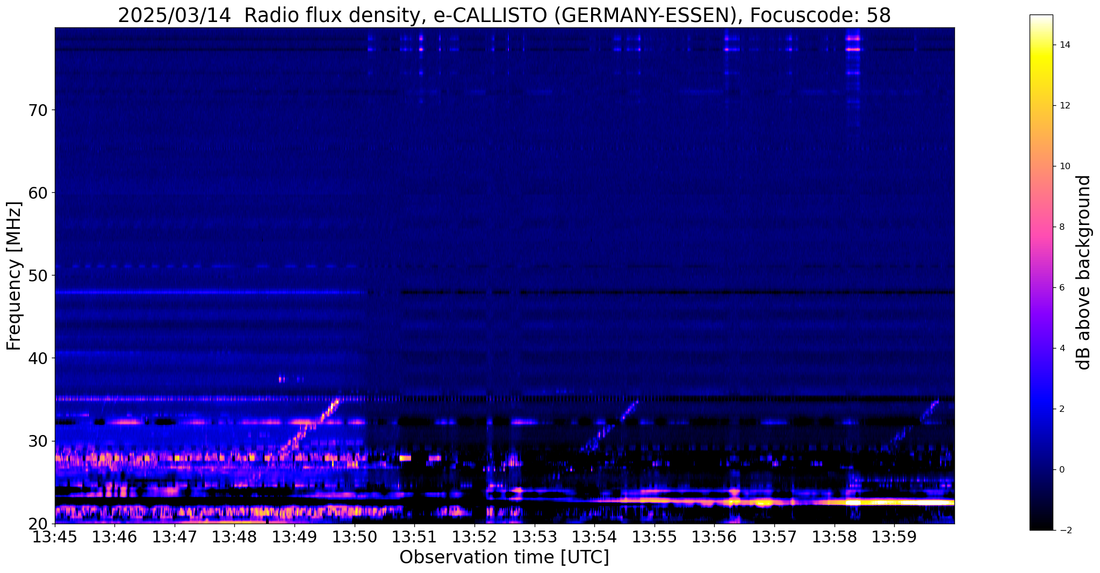Click the plot title mentioning GERMANY-ESSEN
The image size is (1100, 573).
pyautogui.click(x=504, y=15)
